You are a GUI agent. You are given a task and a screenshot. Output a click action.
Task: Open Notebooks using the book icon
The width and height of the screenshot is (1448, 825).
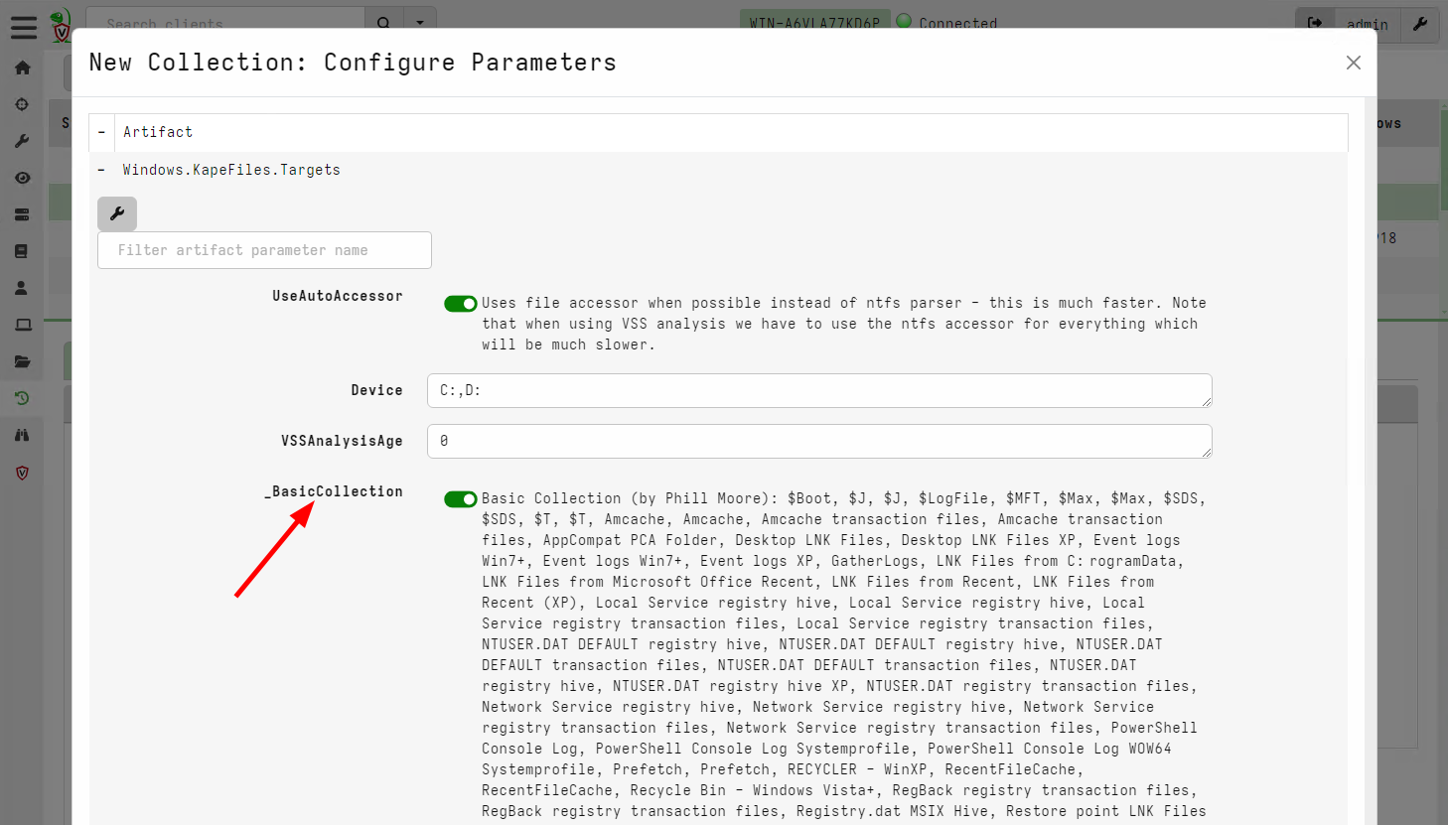coord(22,250)
